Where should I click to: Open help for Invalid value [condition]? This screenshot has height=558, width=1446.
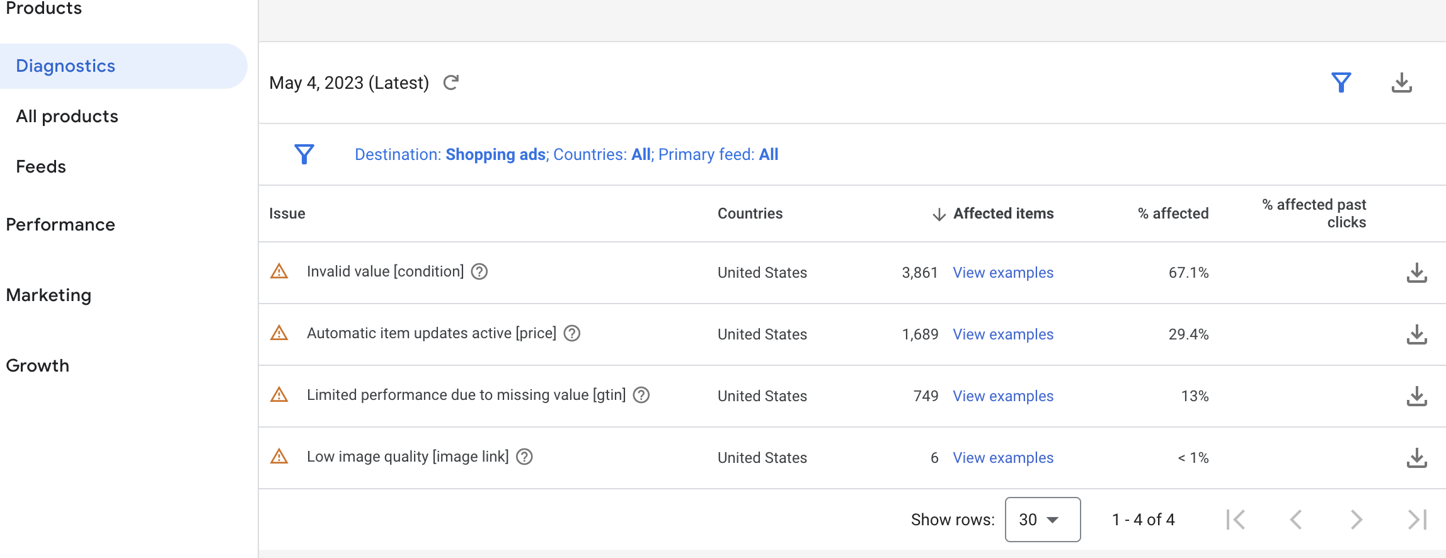[479, 271]
